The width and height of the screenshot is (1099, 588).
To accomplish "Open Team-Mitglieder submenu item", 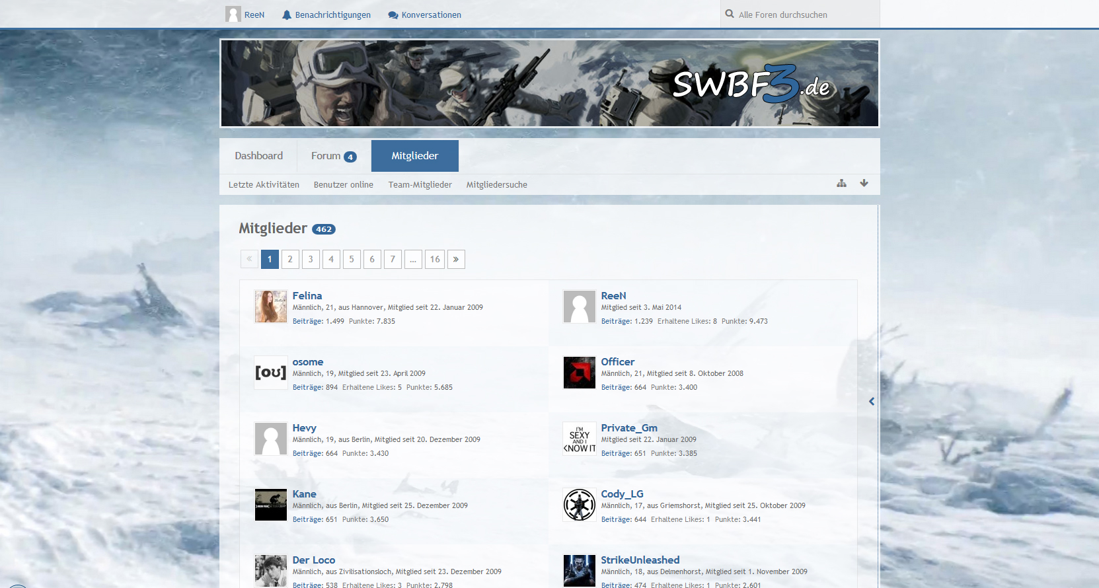I will [x=420, y=185].
